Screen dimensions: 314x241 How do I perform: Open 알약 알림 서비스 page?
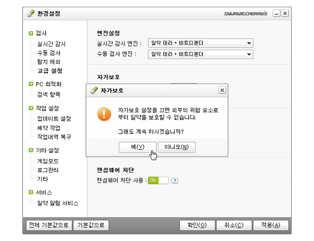pos(57,203)
